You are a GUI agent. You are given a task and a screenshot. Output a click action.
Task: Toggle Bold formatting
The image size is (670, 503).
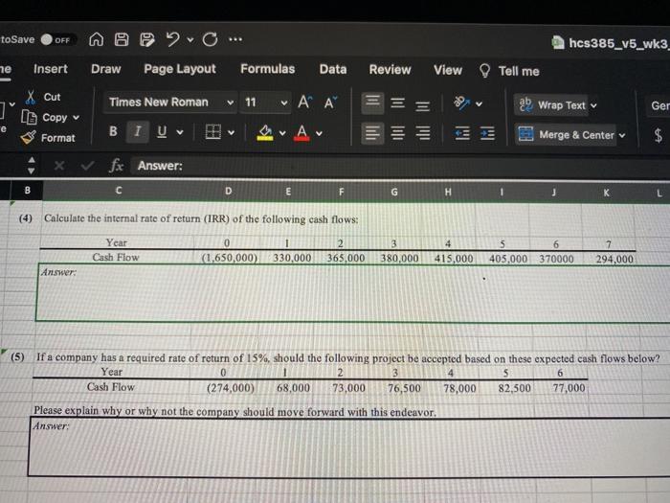point(113,131)
